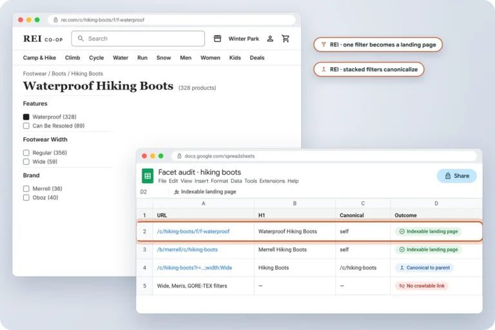This screenshot has width=495, height=330.
Task: Click the No crawlable link outcome cell
Action: click(x=436, y=286)
